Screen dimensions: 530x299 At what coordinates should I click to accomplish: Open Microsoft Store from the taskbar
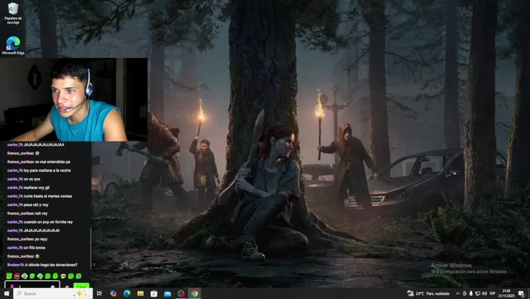coord(154,294)
